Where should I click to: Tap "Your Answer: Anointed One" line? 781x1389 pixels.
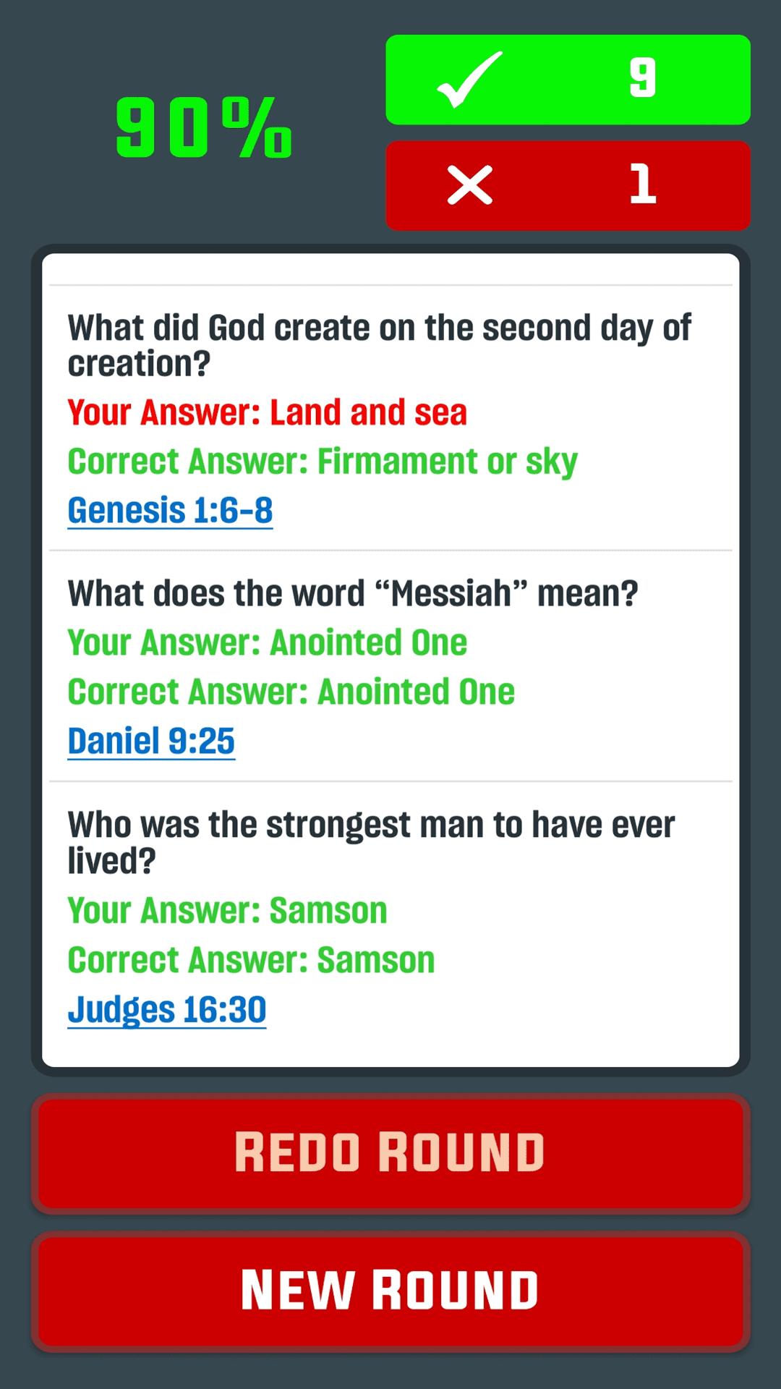268,643
